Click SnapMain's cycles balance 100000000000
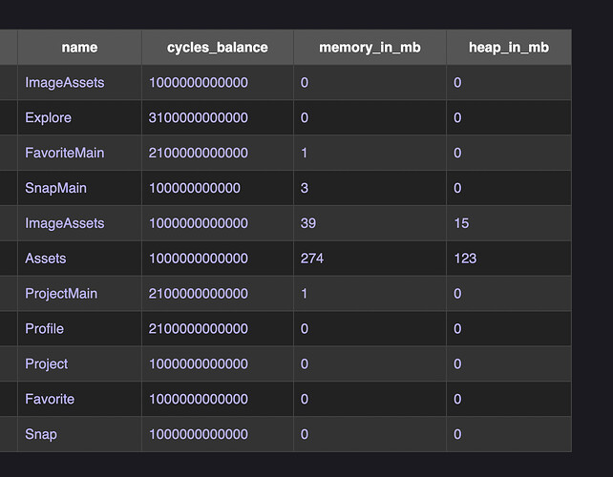The image size is (613, 477). pyautogui.click(x=194, y=188)
